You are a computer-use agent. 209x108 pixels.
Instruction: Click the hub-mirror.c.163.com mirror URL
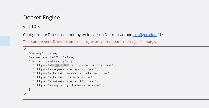pyautogui.click(x=65, y=81)
